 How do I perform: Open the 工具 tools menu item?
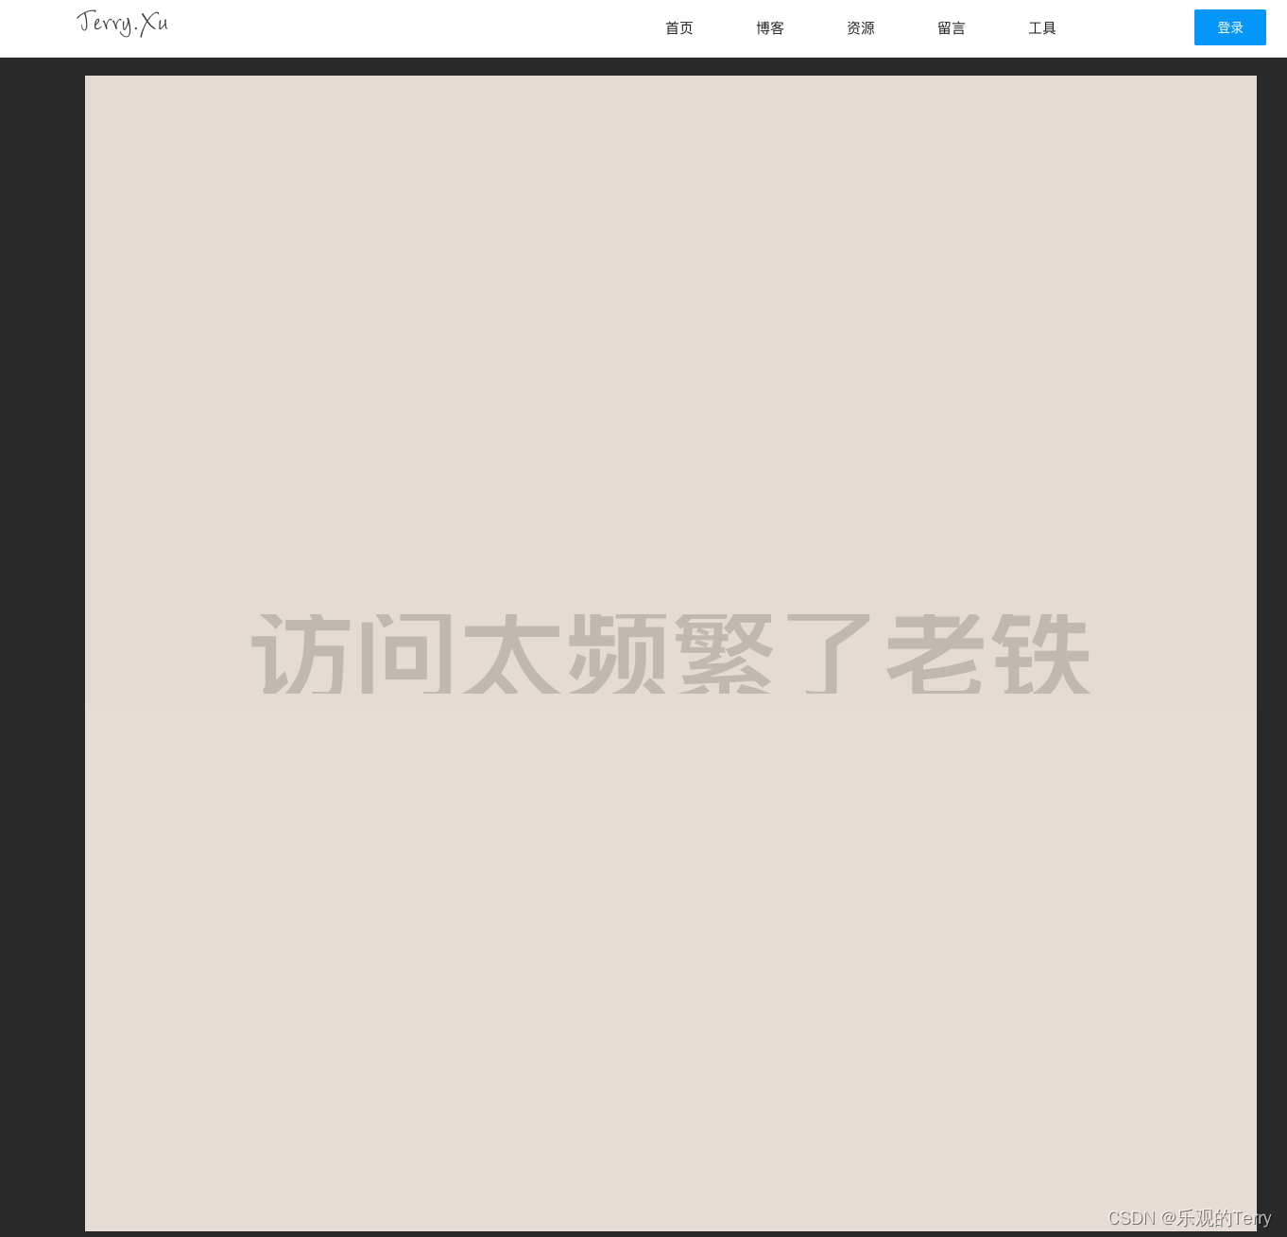point(1042,28)
